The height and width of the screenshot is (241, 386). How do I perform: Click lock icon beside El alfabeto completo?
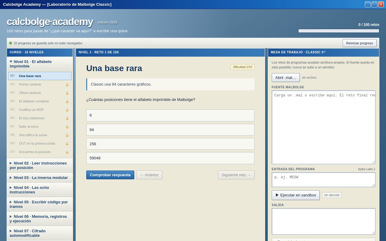click(x=67, y=101)
